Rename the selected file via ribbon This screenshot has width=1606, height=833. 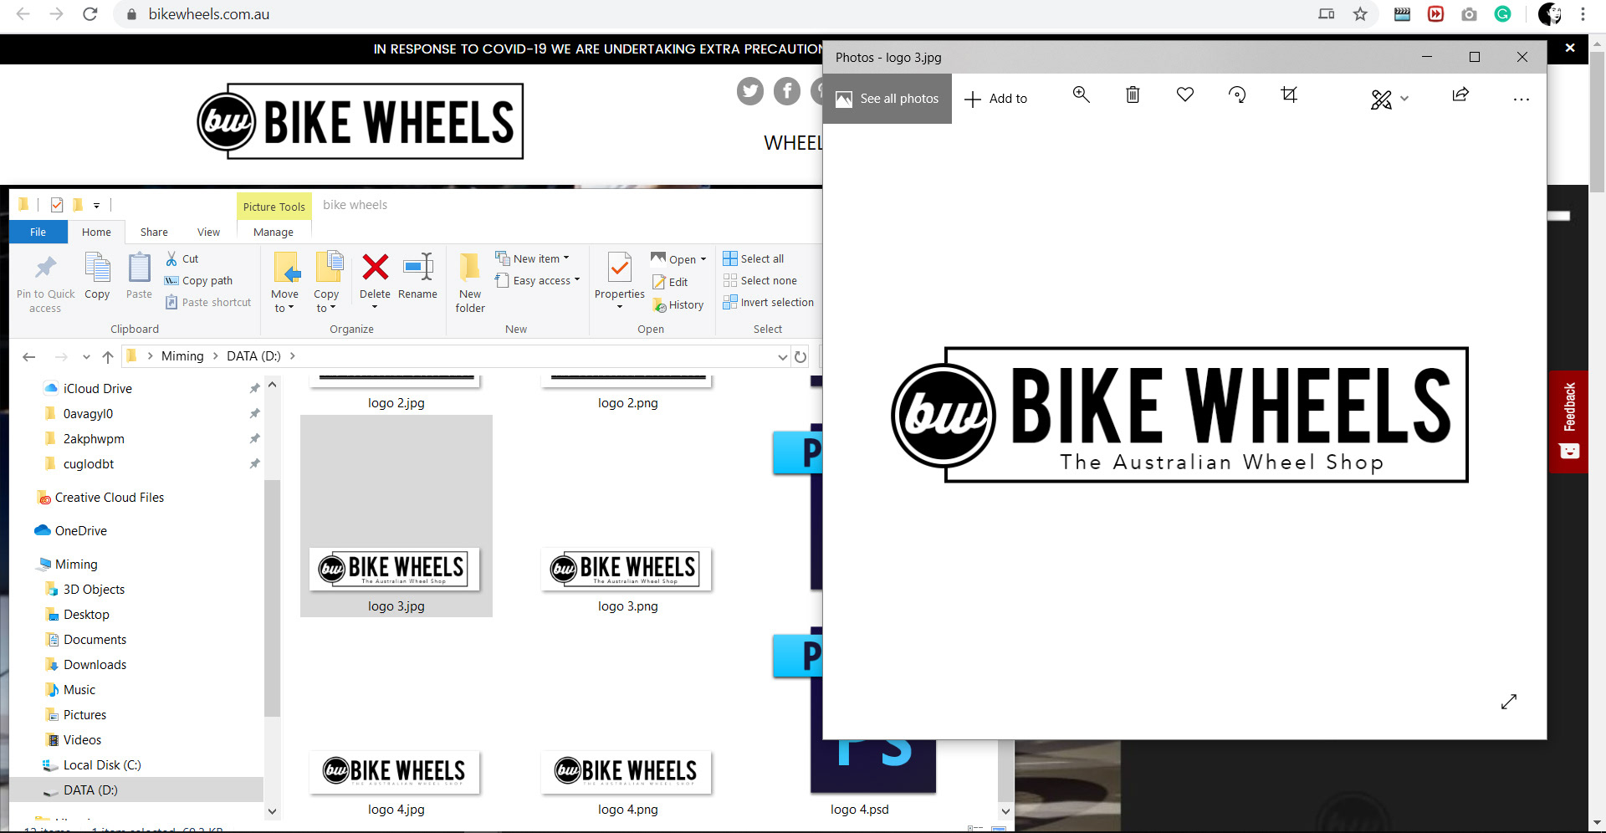tap(417, 276)
